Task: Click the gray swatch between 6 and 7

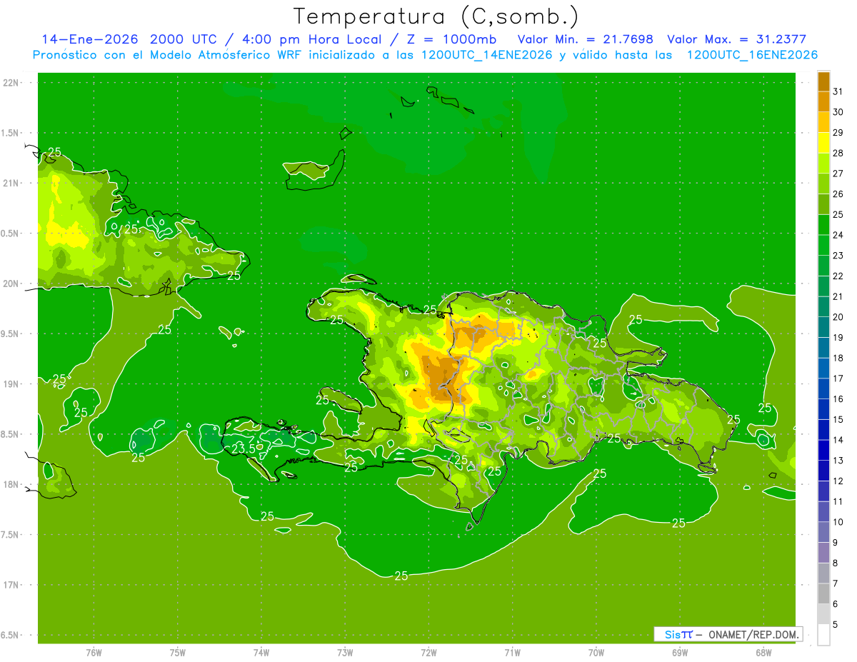Action: click(823, 594)
